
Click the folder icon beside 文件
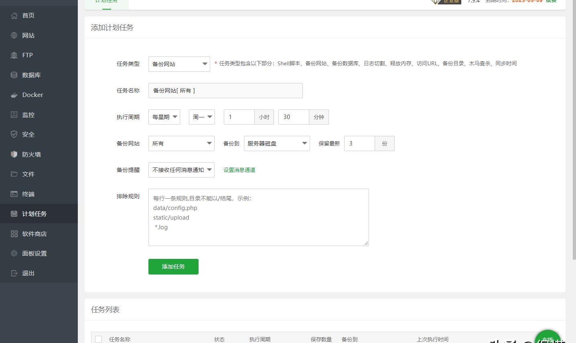[x=14, y=174]
